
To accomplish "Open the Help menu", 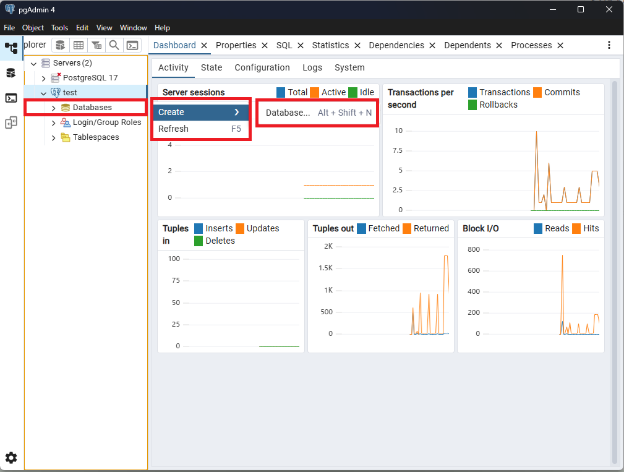I will tap(163, 27).
